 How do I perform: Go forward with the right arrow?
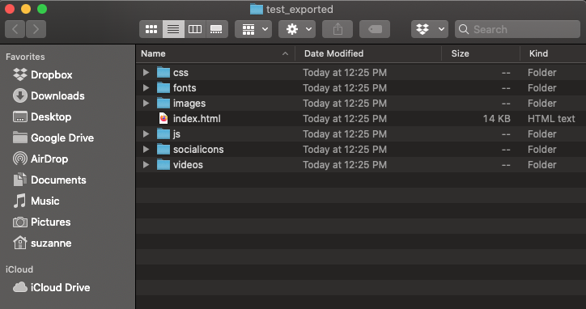[x=36, y=29]
